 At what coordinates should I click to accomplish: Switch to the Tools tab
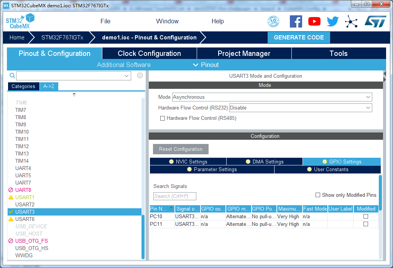click(x=339, y=53)
